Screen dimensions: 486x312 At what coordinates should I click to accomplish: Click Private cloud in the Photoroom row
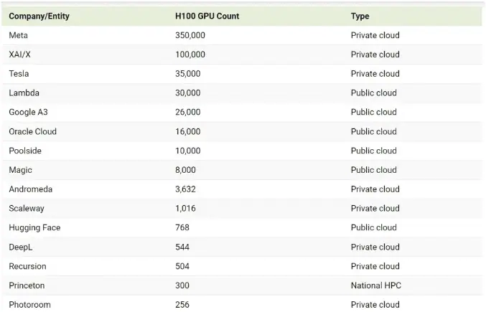point(375,305)
